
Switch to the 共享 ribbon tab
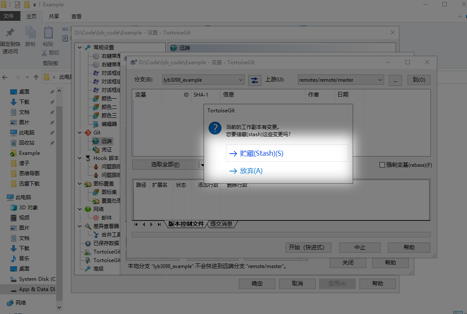coord(54,17)
